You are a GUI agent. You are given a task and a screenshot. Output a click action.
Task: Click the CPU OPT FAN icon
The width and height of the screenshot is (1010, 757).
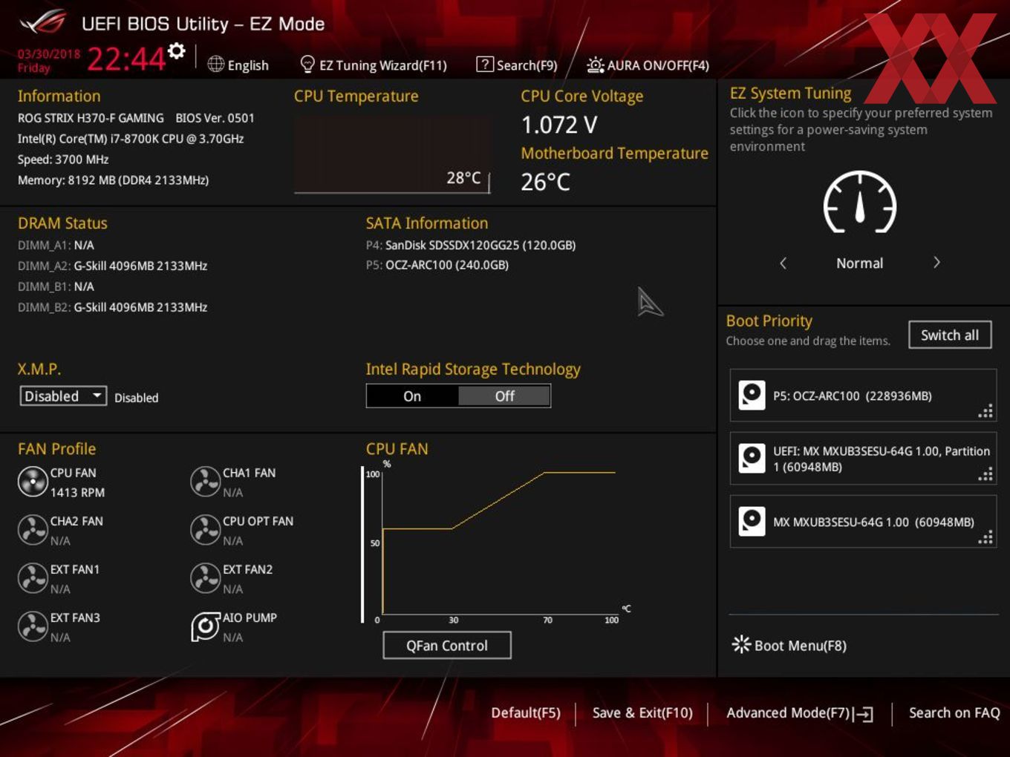205,531
